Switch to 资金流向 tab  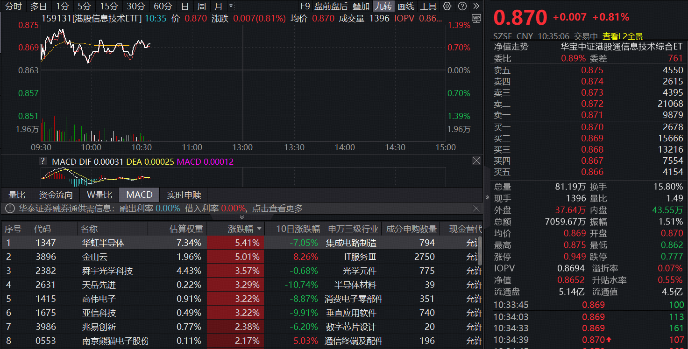pyautogui.click(x=56, y=195)
